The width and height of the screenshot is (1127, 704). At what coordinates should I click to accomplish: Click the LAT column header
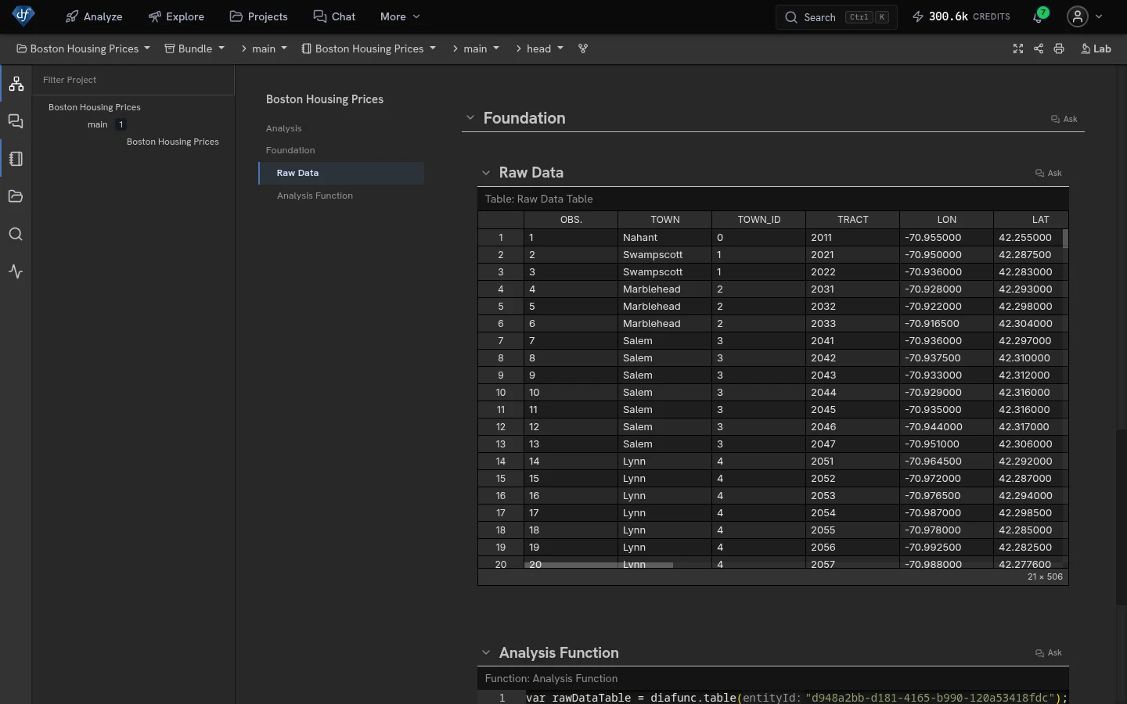pyautogui.click(x=1032, y=220)
